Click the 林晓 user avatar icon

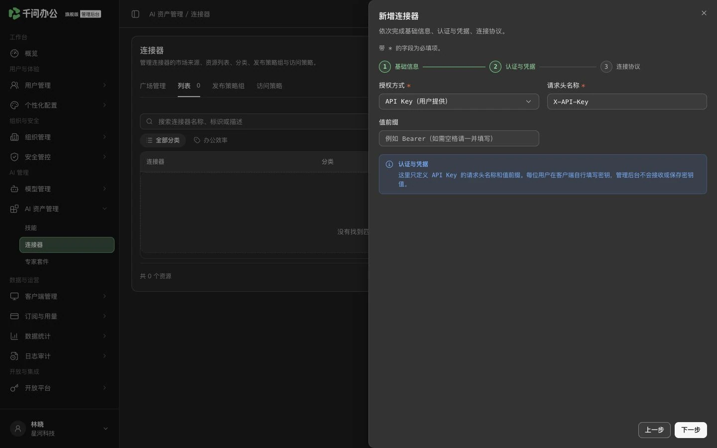18,429
